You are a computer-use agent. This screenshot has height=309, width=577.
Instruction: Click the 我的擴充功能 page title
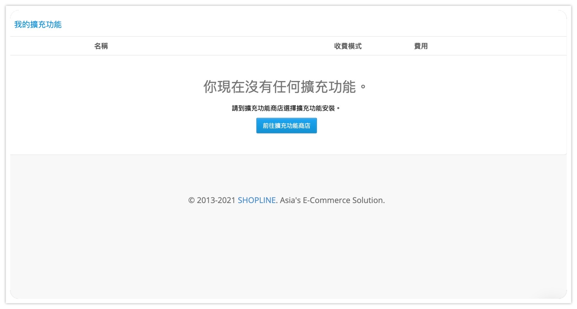pos(38,25)
